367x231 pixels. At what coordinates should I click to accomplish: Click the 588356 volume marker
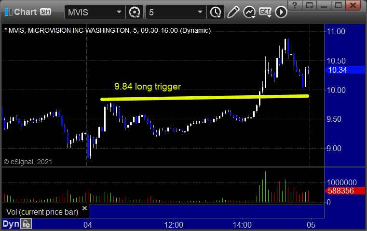click(x=345, y=191)
